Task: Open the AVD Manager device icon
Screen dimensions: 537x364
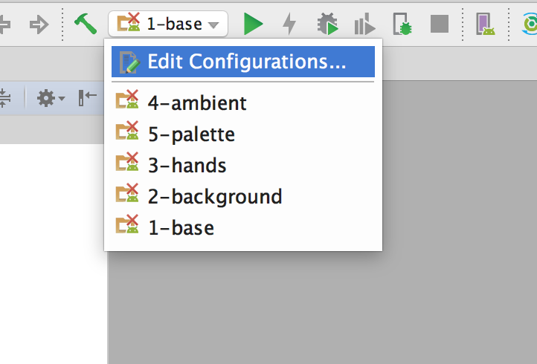Action: click(x=486, y=25)
